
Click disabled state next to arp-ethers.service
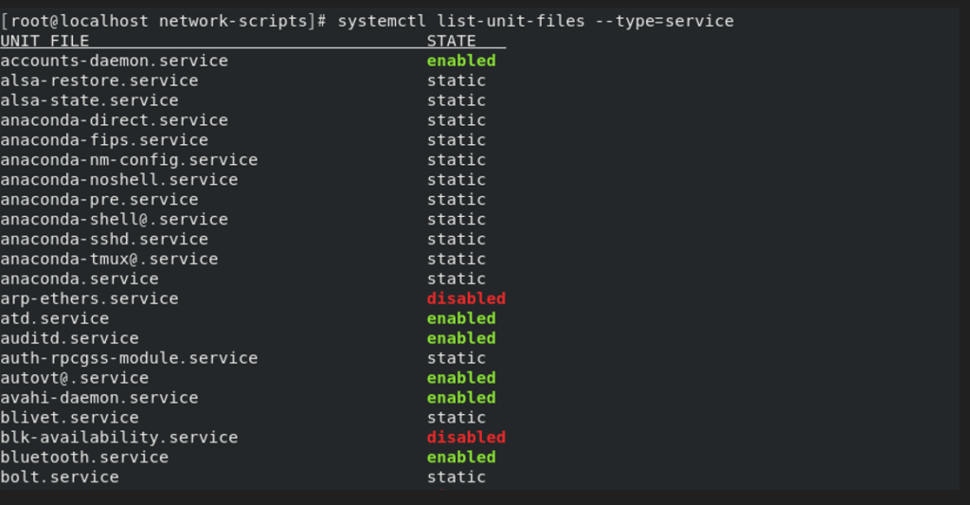[x=466, y=298]
